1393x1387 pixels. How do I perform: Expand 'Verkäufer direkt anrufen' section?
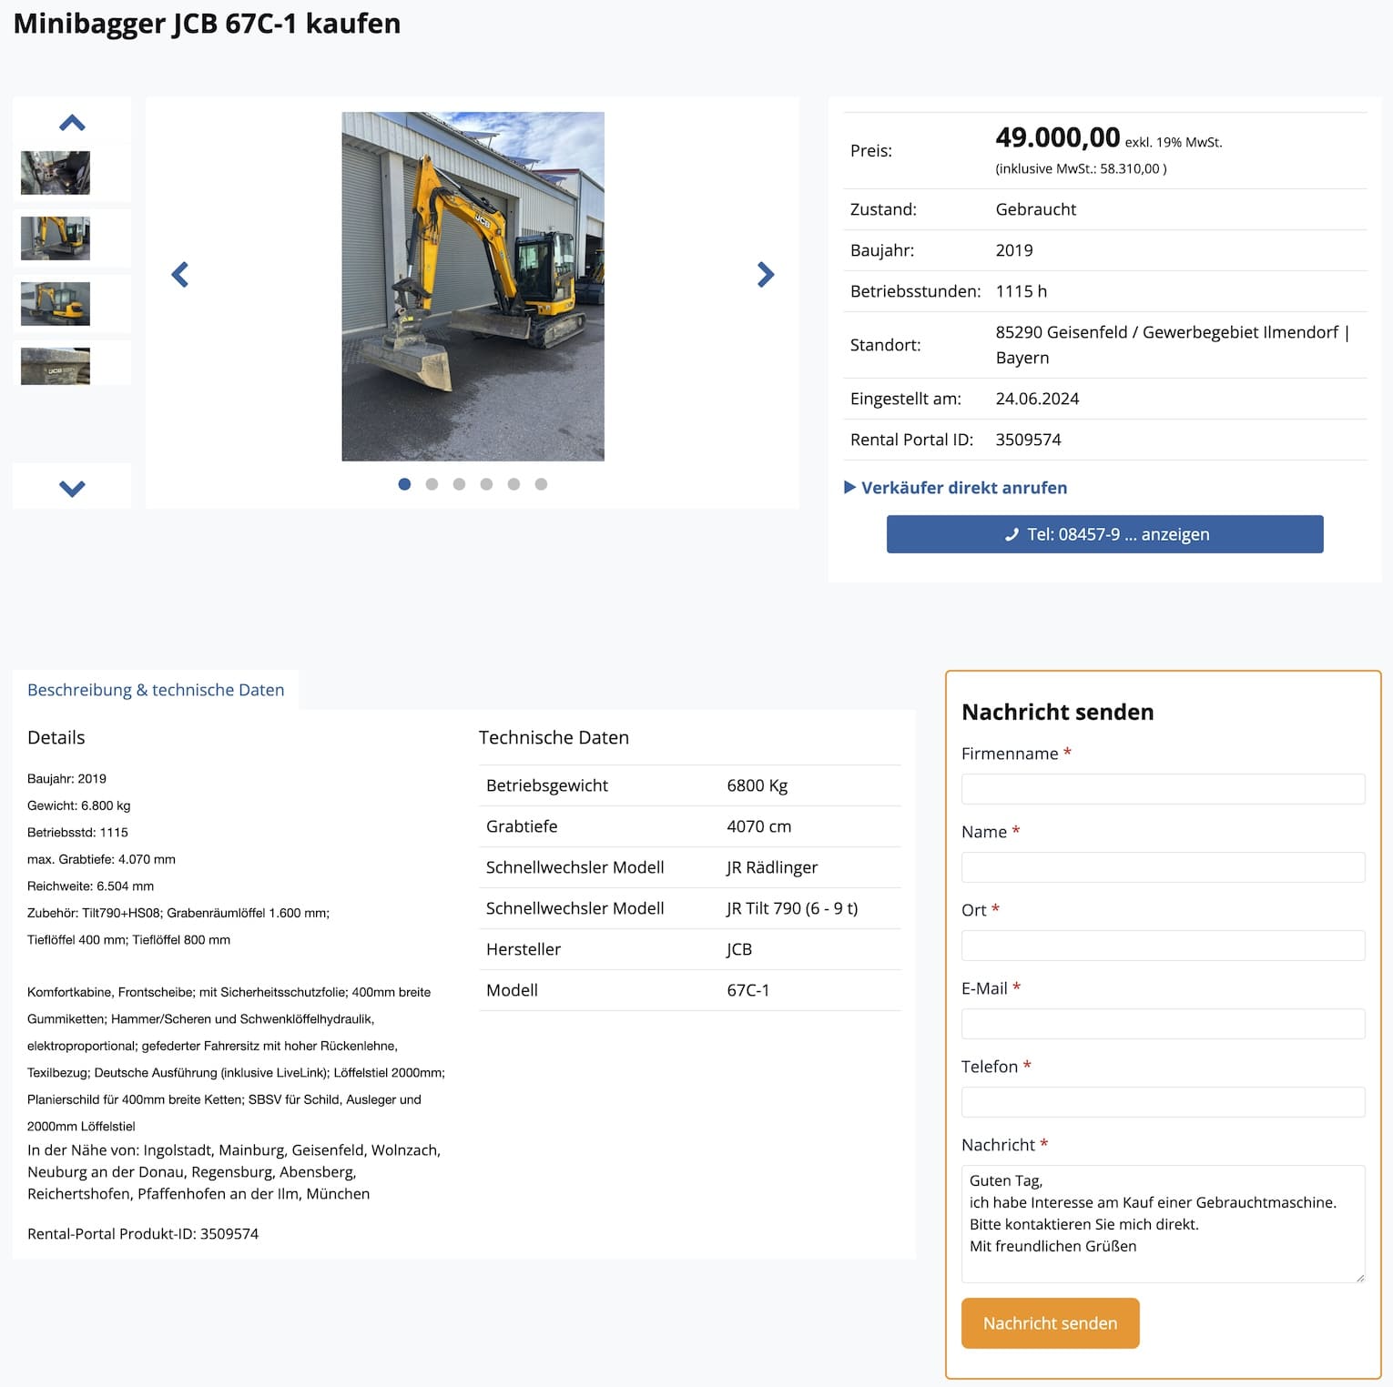pyautogui.click(x=955, y=488)
